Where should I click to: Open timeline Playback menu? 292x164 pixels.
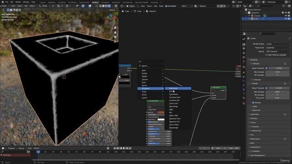click(x=12, y=148)
